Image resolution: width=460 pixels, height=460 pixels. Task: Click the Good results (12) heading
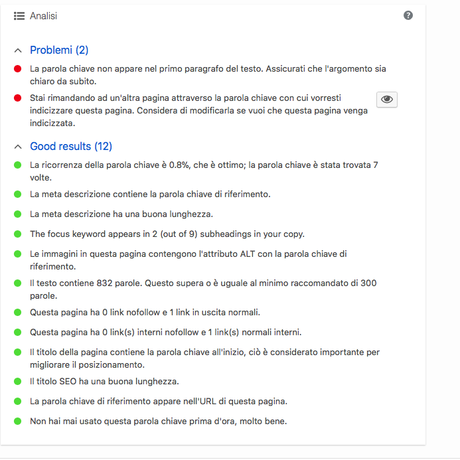pos(71,147)
